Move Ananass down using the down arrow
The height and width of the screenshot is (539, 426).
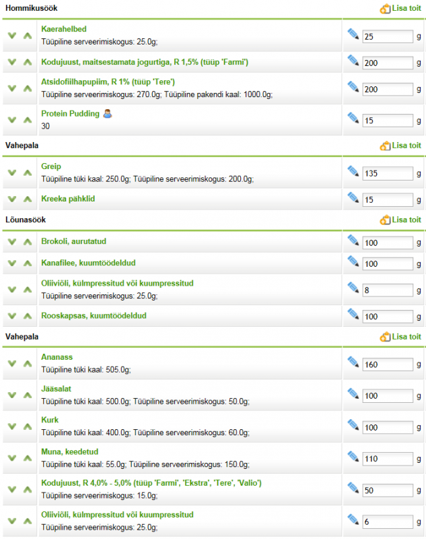pyautogui.click(x=11, y=364)
